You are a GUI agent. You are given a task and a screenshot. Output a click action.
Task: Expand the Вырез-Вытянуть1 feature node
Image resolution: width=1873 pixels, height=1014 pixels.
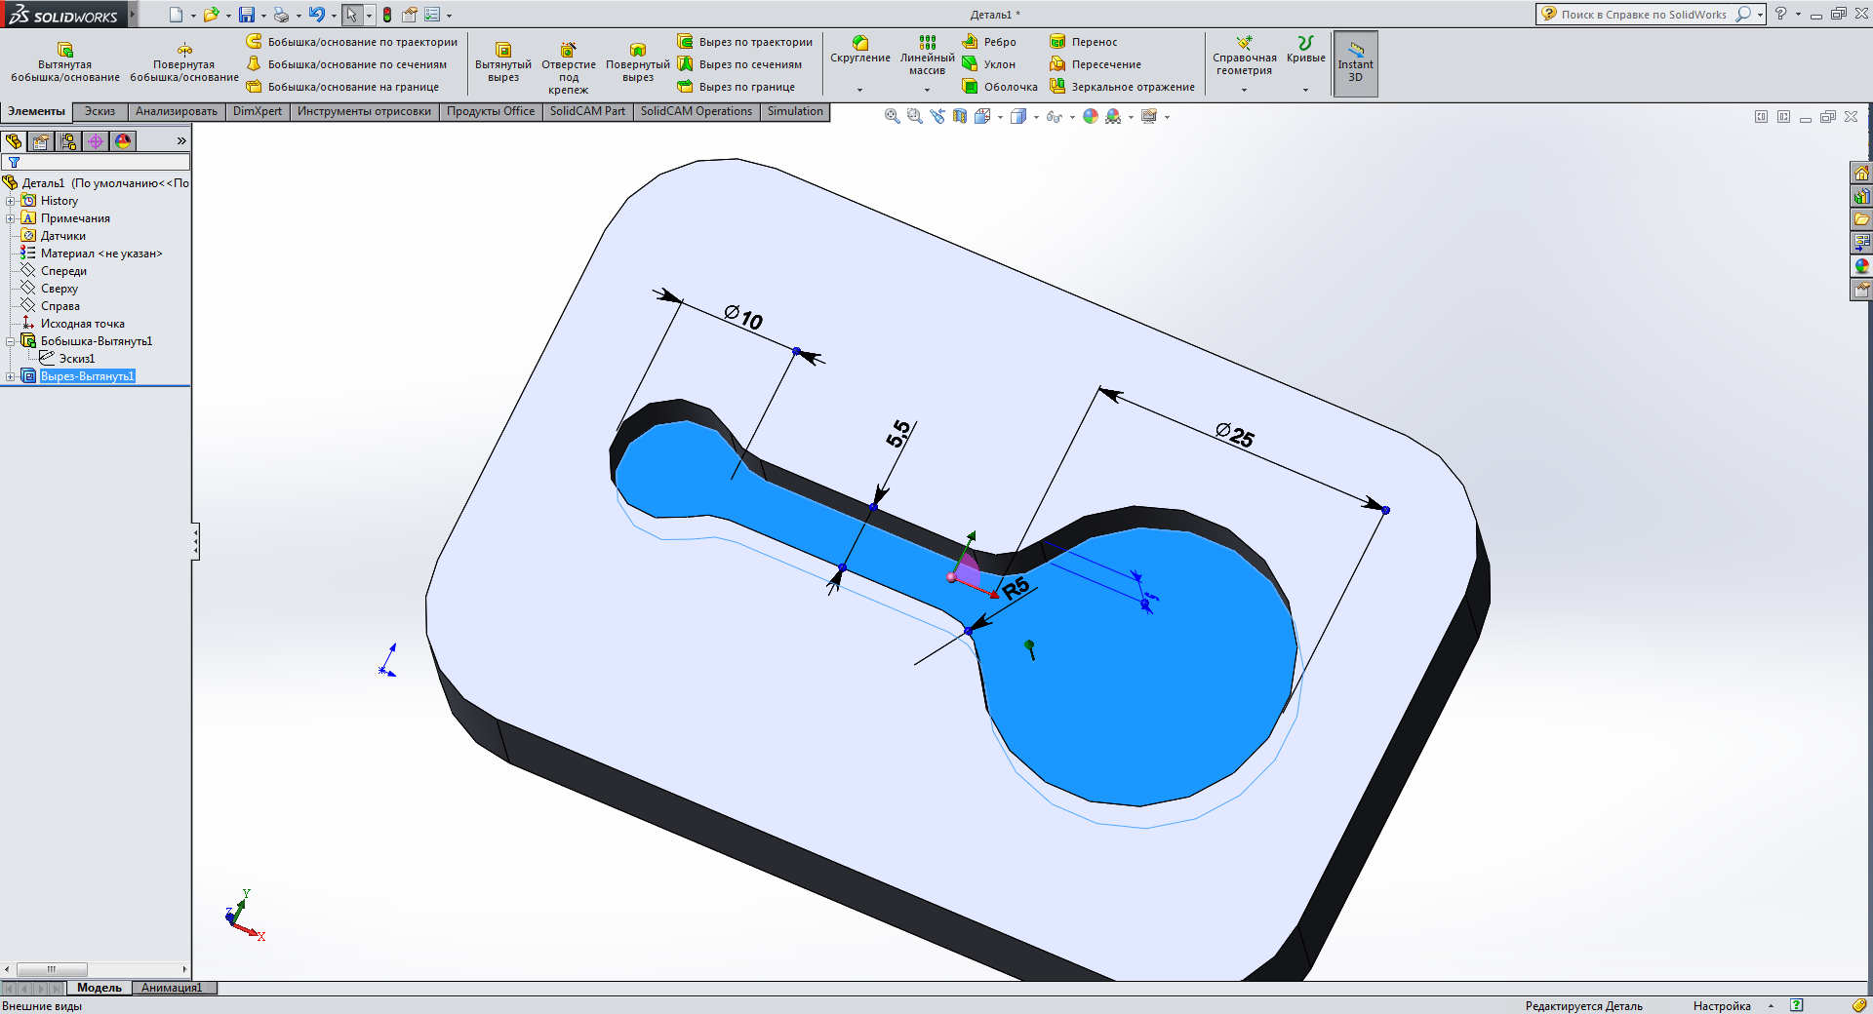click(11, 376)
